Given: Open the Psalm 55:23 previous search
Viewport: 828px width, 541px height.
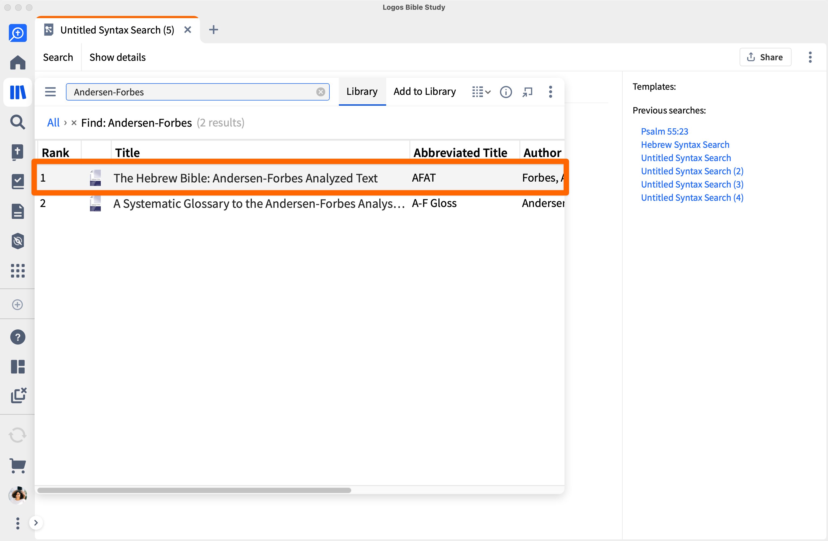Looking at the screenshot, I should (x=665, y=131).
